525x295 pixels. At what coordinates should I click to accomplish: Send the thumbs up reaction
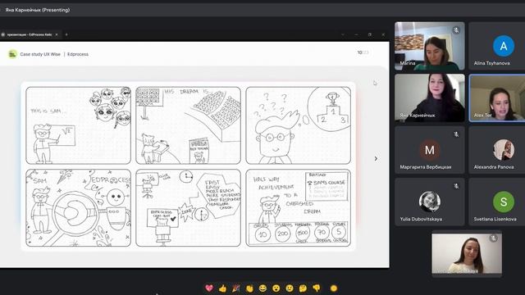pos(222,288)
